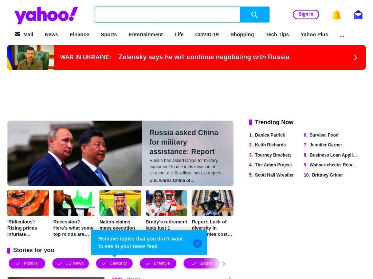Viewport: 373px width, 279px height.
Task: Open the Finance menu item
Action: [79, 35]
